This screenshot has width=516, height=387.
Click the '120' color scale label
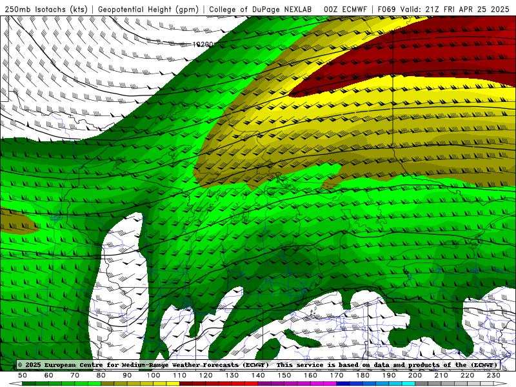[206, 375]
